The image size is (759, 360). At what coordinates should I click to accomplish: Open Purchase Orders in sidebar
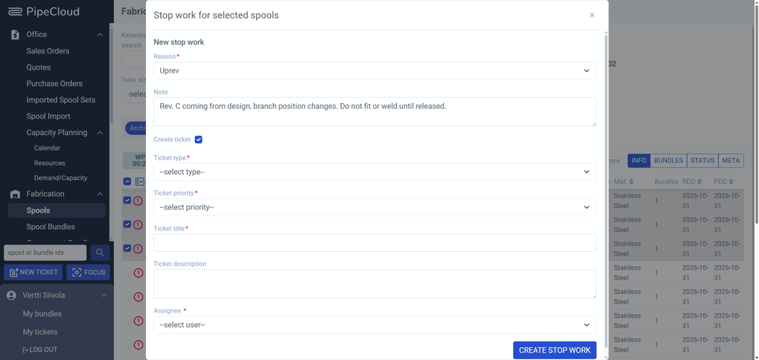(54, 84)
